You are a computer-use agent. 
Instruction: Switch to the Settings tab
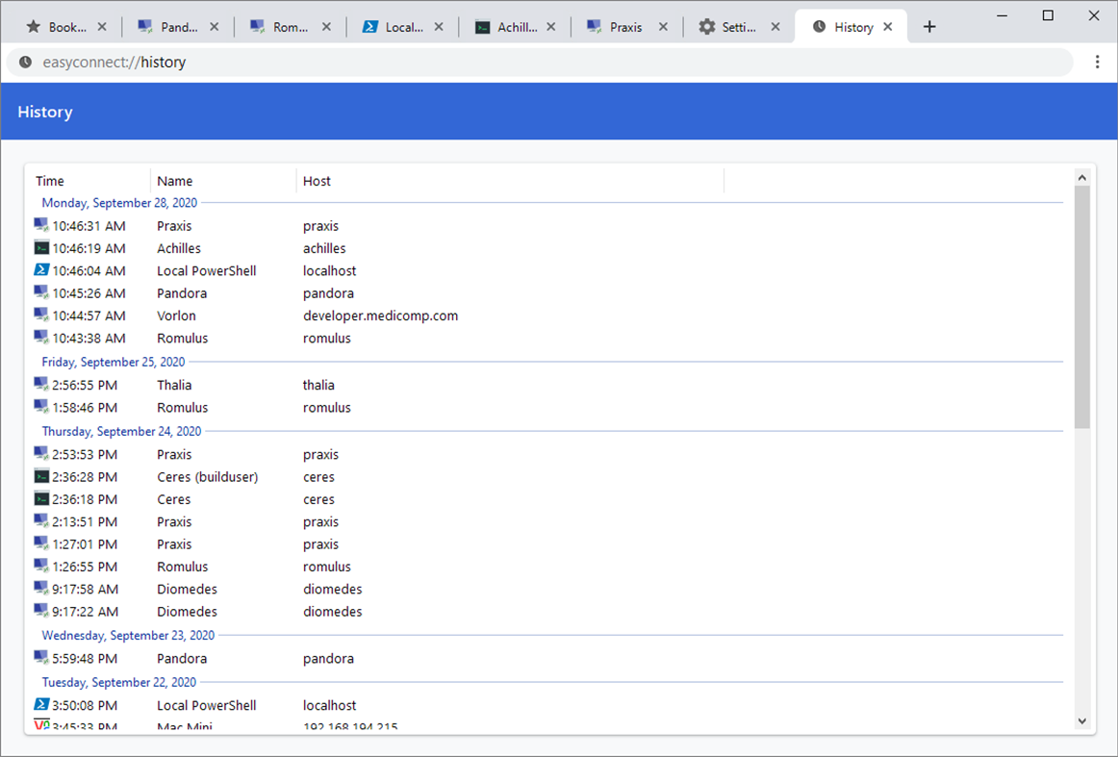pyautogui.click(x=739, y=26)
